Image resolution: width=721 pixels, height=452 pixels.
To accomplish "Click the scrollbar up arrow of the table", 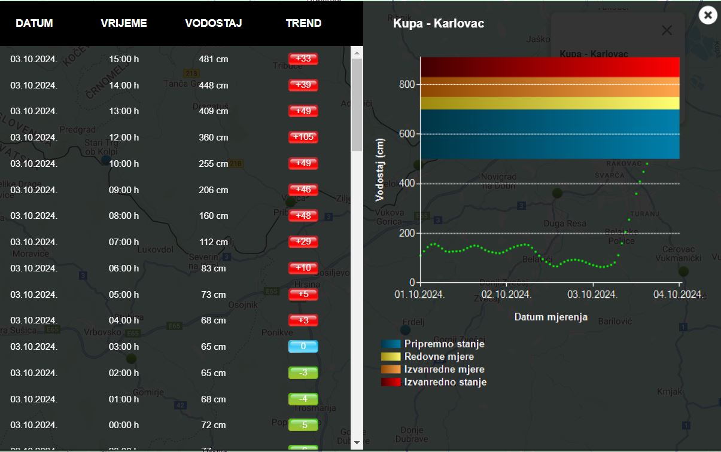I will coord(357,53).
